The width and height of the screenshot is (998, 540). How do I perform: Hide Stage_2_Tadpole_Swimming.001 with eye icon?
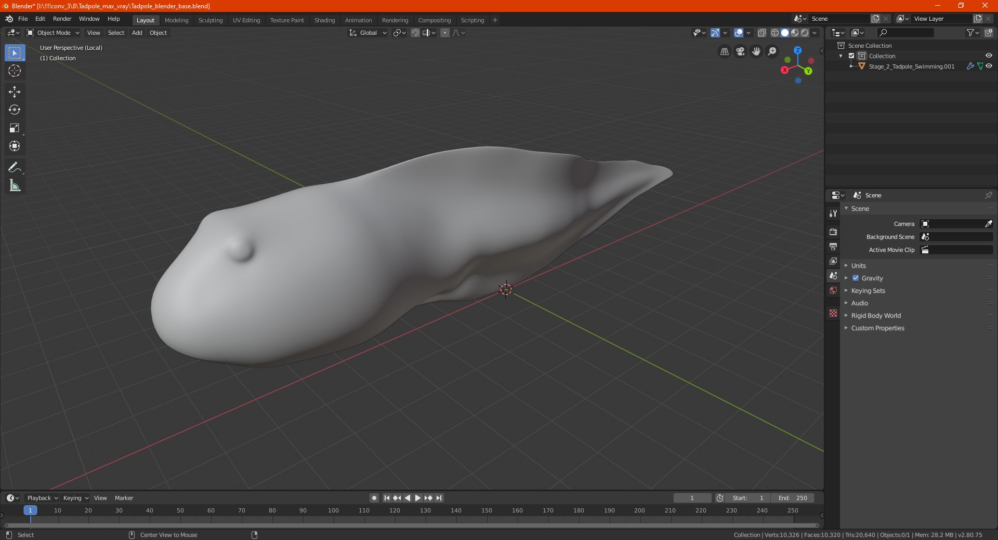989,66
